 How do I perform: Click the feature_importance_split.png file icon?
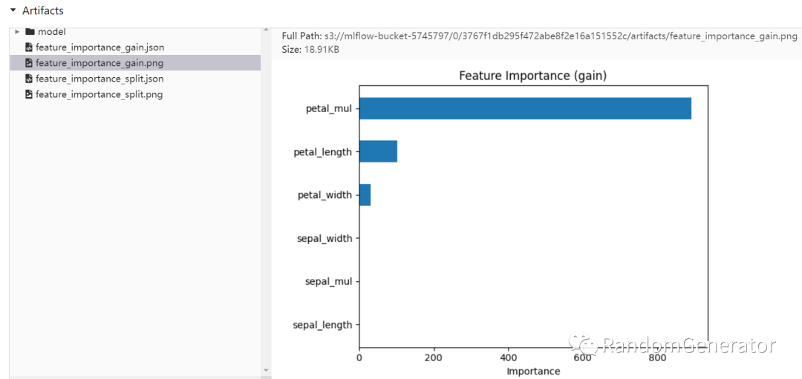tap(29, 94)
